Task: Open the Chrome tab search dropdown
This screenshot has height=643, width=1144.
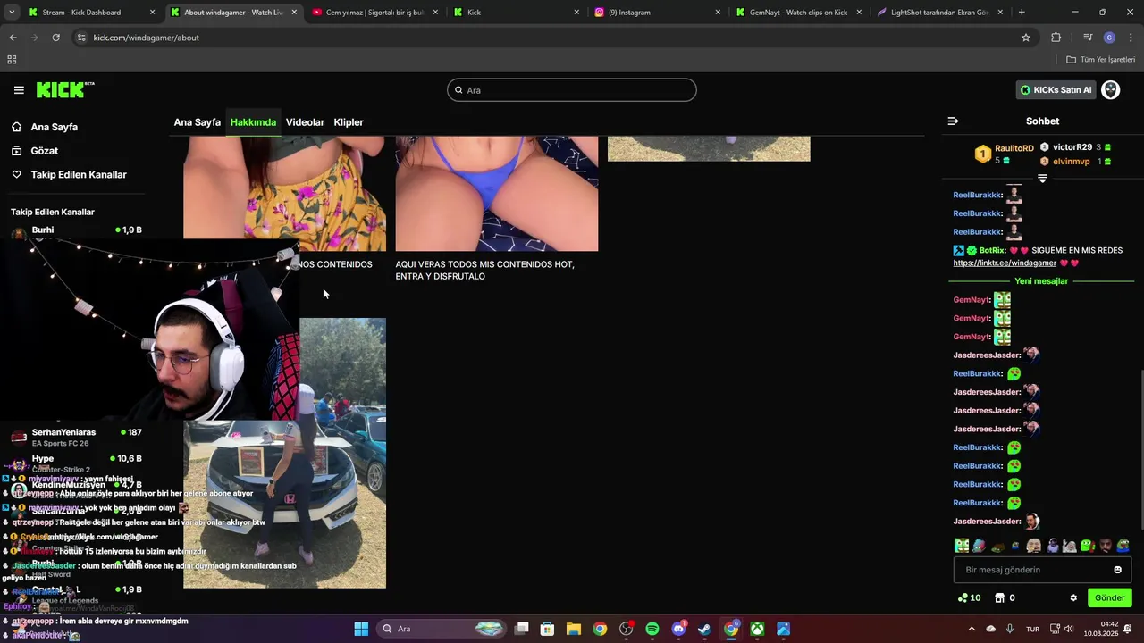Action: [x=11, y=13]
